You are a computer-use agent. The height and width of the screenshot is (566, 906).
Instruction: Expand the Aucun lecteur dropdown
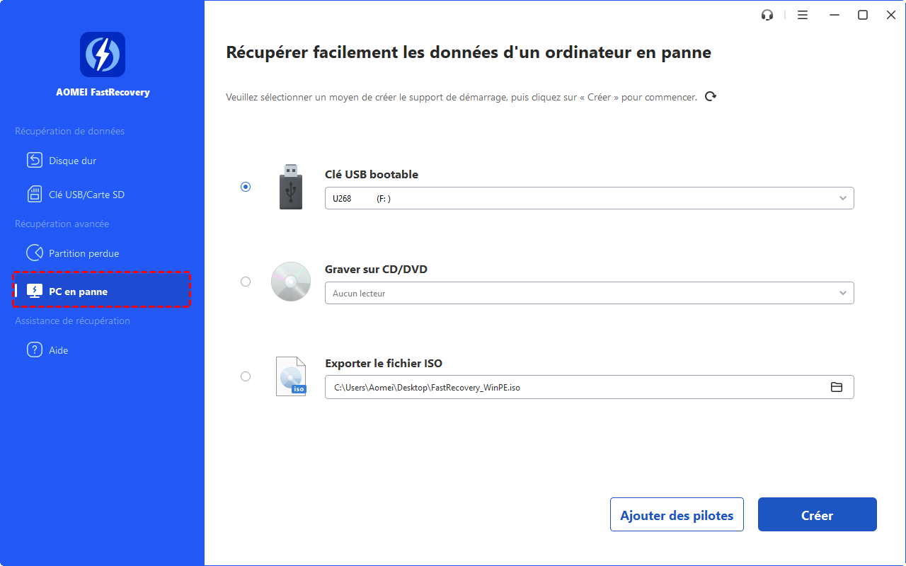click(x=589, y=293)
